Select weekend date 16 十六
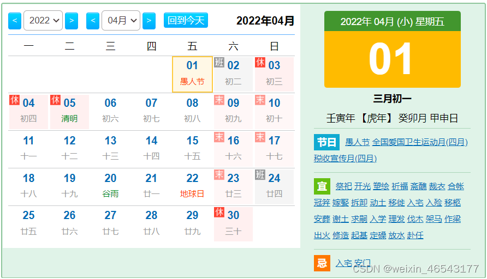This screenshot has height=279, width=487. pyautogui.click(x=233, y=149)
